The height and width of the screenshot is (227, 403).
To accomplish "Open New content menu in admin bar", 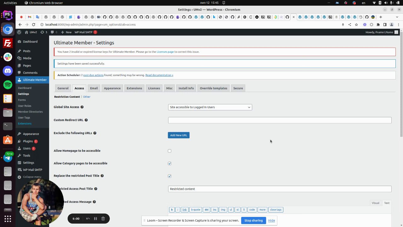I will tap(66, 32).
